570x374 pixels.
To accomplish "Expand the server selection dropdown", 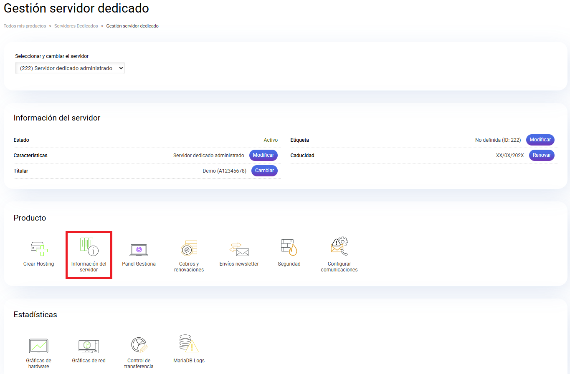I will pyautogui.click(x=70, y=68).
